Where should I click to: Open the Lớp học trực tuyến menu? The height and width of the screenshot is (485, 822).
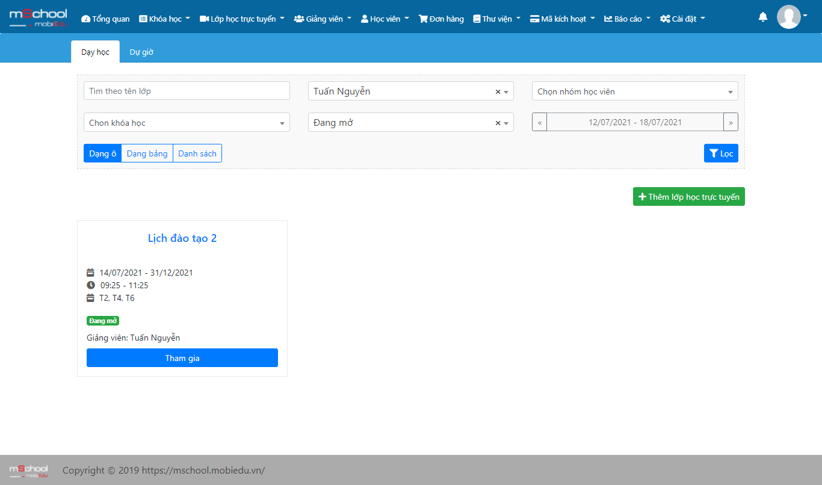click(x=242, y=19)
